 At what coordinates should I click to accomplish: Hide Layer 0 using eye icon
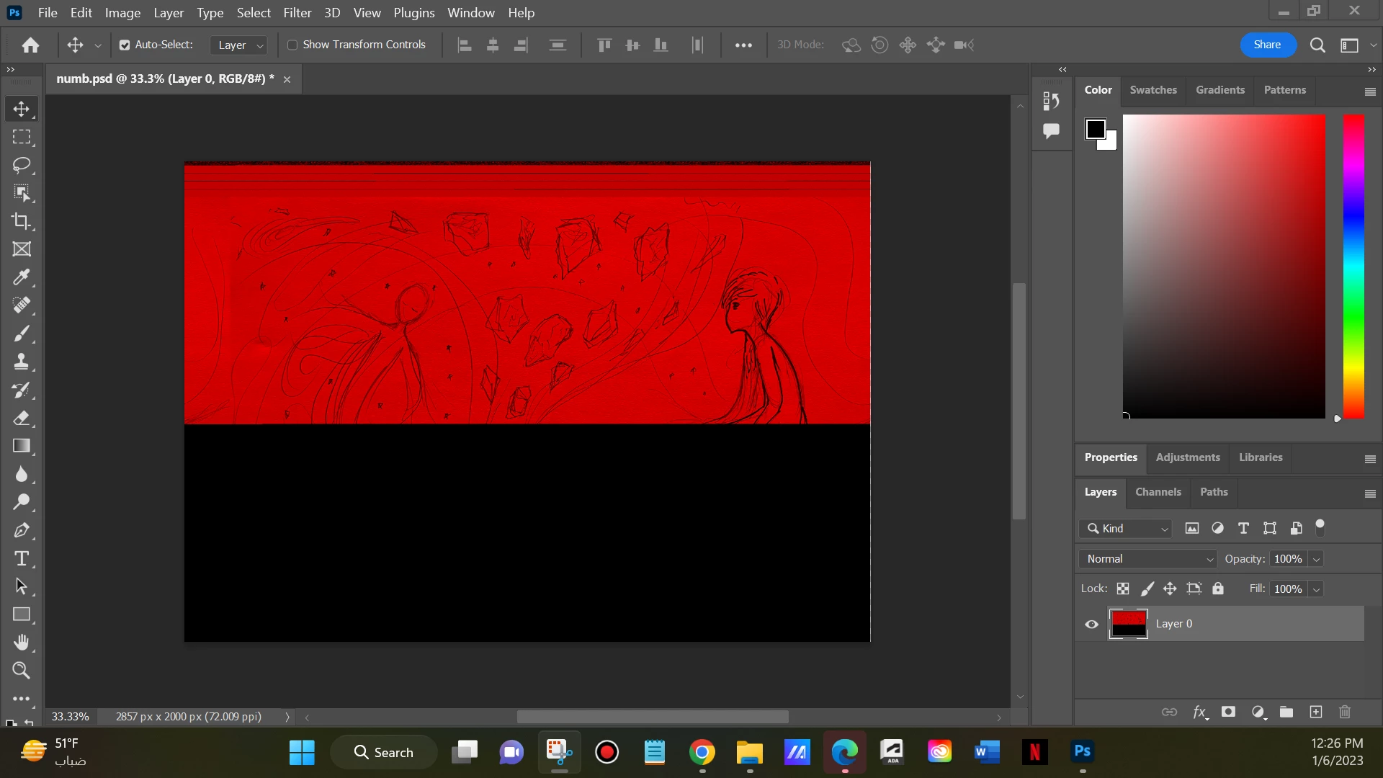coord(1092,624)
